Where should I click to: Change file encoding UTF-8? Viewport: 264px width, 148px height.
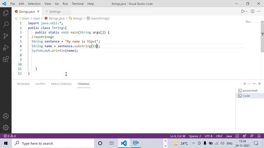point(208,136)
